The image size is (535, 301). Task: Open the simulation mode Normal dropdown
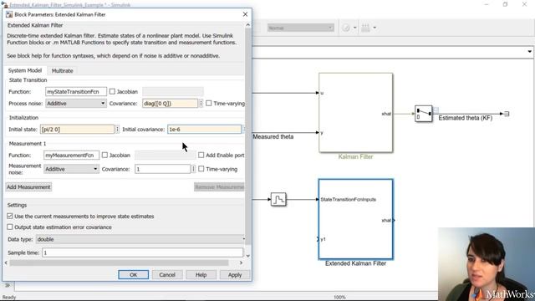tap(301, 28)
